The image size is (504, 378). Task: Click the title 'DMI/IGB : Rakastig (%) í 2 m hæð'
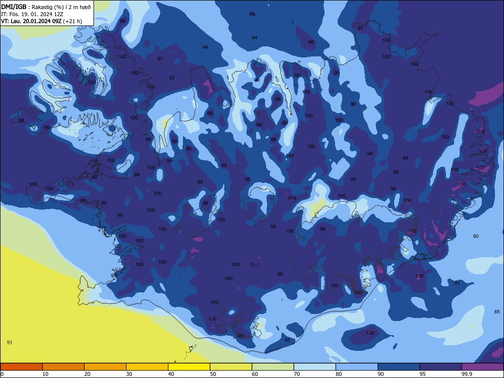pos(46,7)
